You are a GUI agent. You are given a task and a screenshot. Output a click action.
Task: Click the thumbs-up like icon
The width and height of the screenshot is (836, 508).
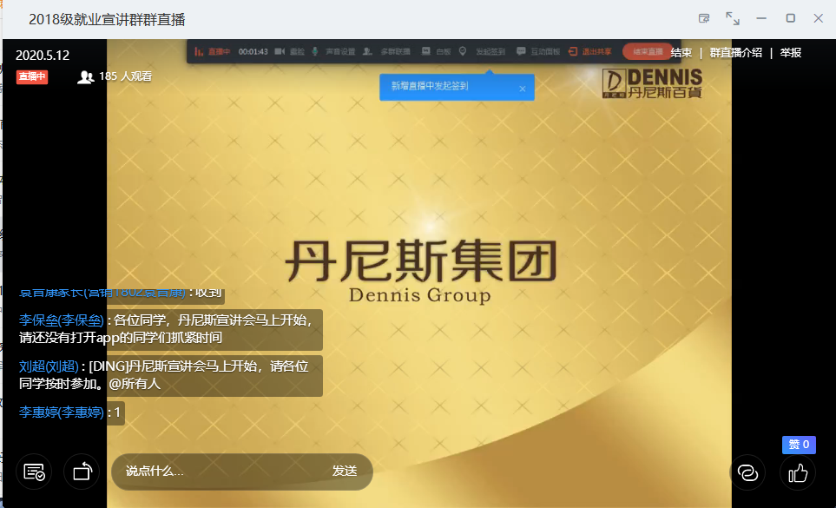(x=798, y=472)
